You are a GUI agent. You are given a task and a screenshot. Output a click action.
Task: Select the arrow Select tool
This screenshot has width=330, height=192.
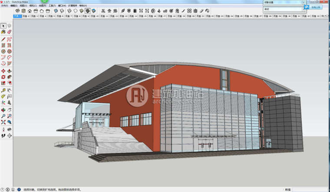tap(3, 26)
